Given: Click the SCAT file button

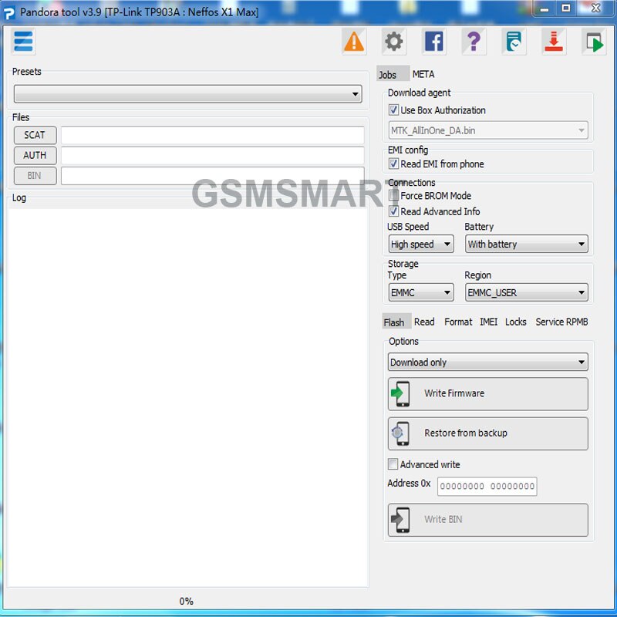Looking at the screenshot, I should [35, 135].
